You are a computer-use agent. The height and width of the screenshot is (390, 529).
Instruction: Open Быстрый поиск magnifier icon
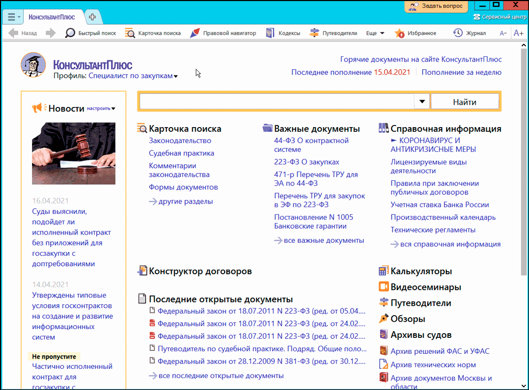tap(70, 33)
